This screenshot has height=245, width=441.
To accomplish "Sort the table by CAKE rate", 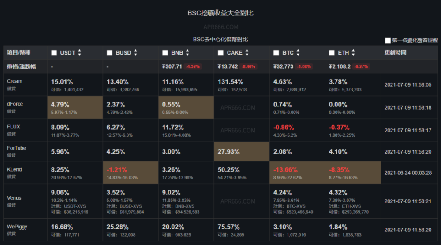I will tap(246, 53).
